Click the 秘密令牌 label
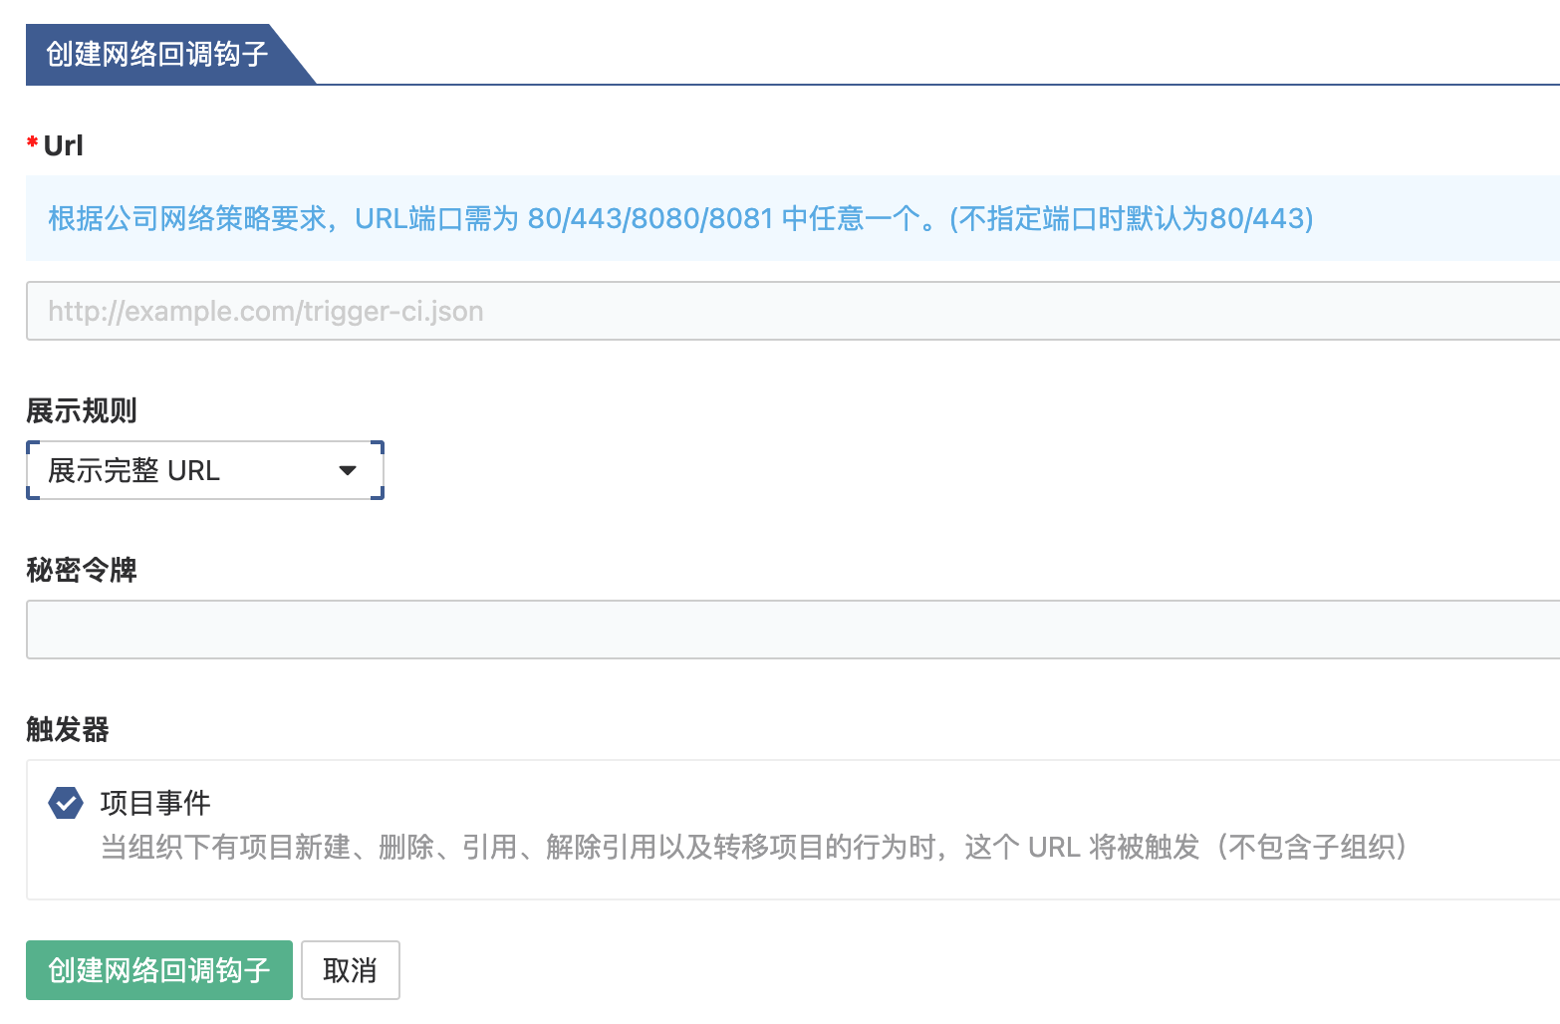1560x1024 pixels. (x=82, y=570)
